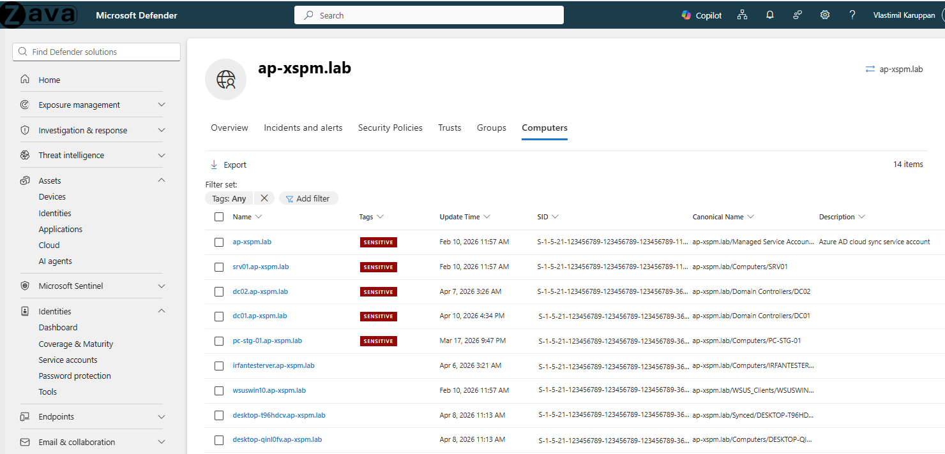Check the box for ap-xspm.lab row
Viewport: 945px width, 454px height.
click(x=219, y=242)
